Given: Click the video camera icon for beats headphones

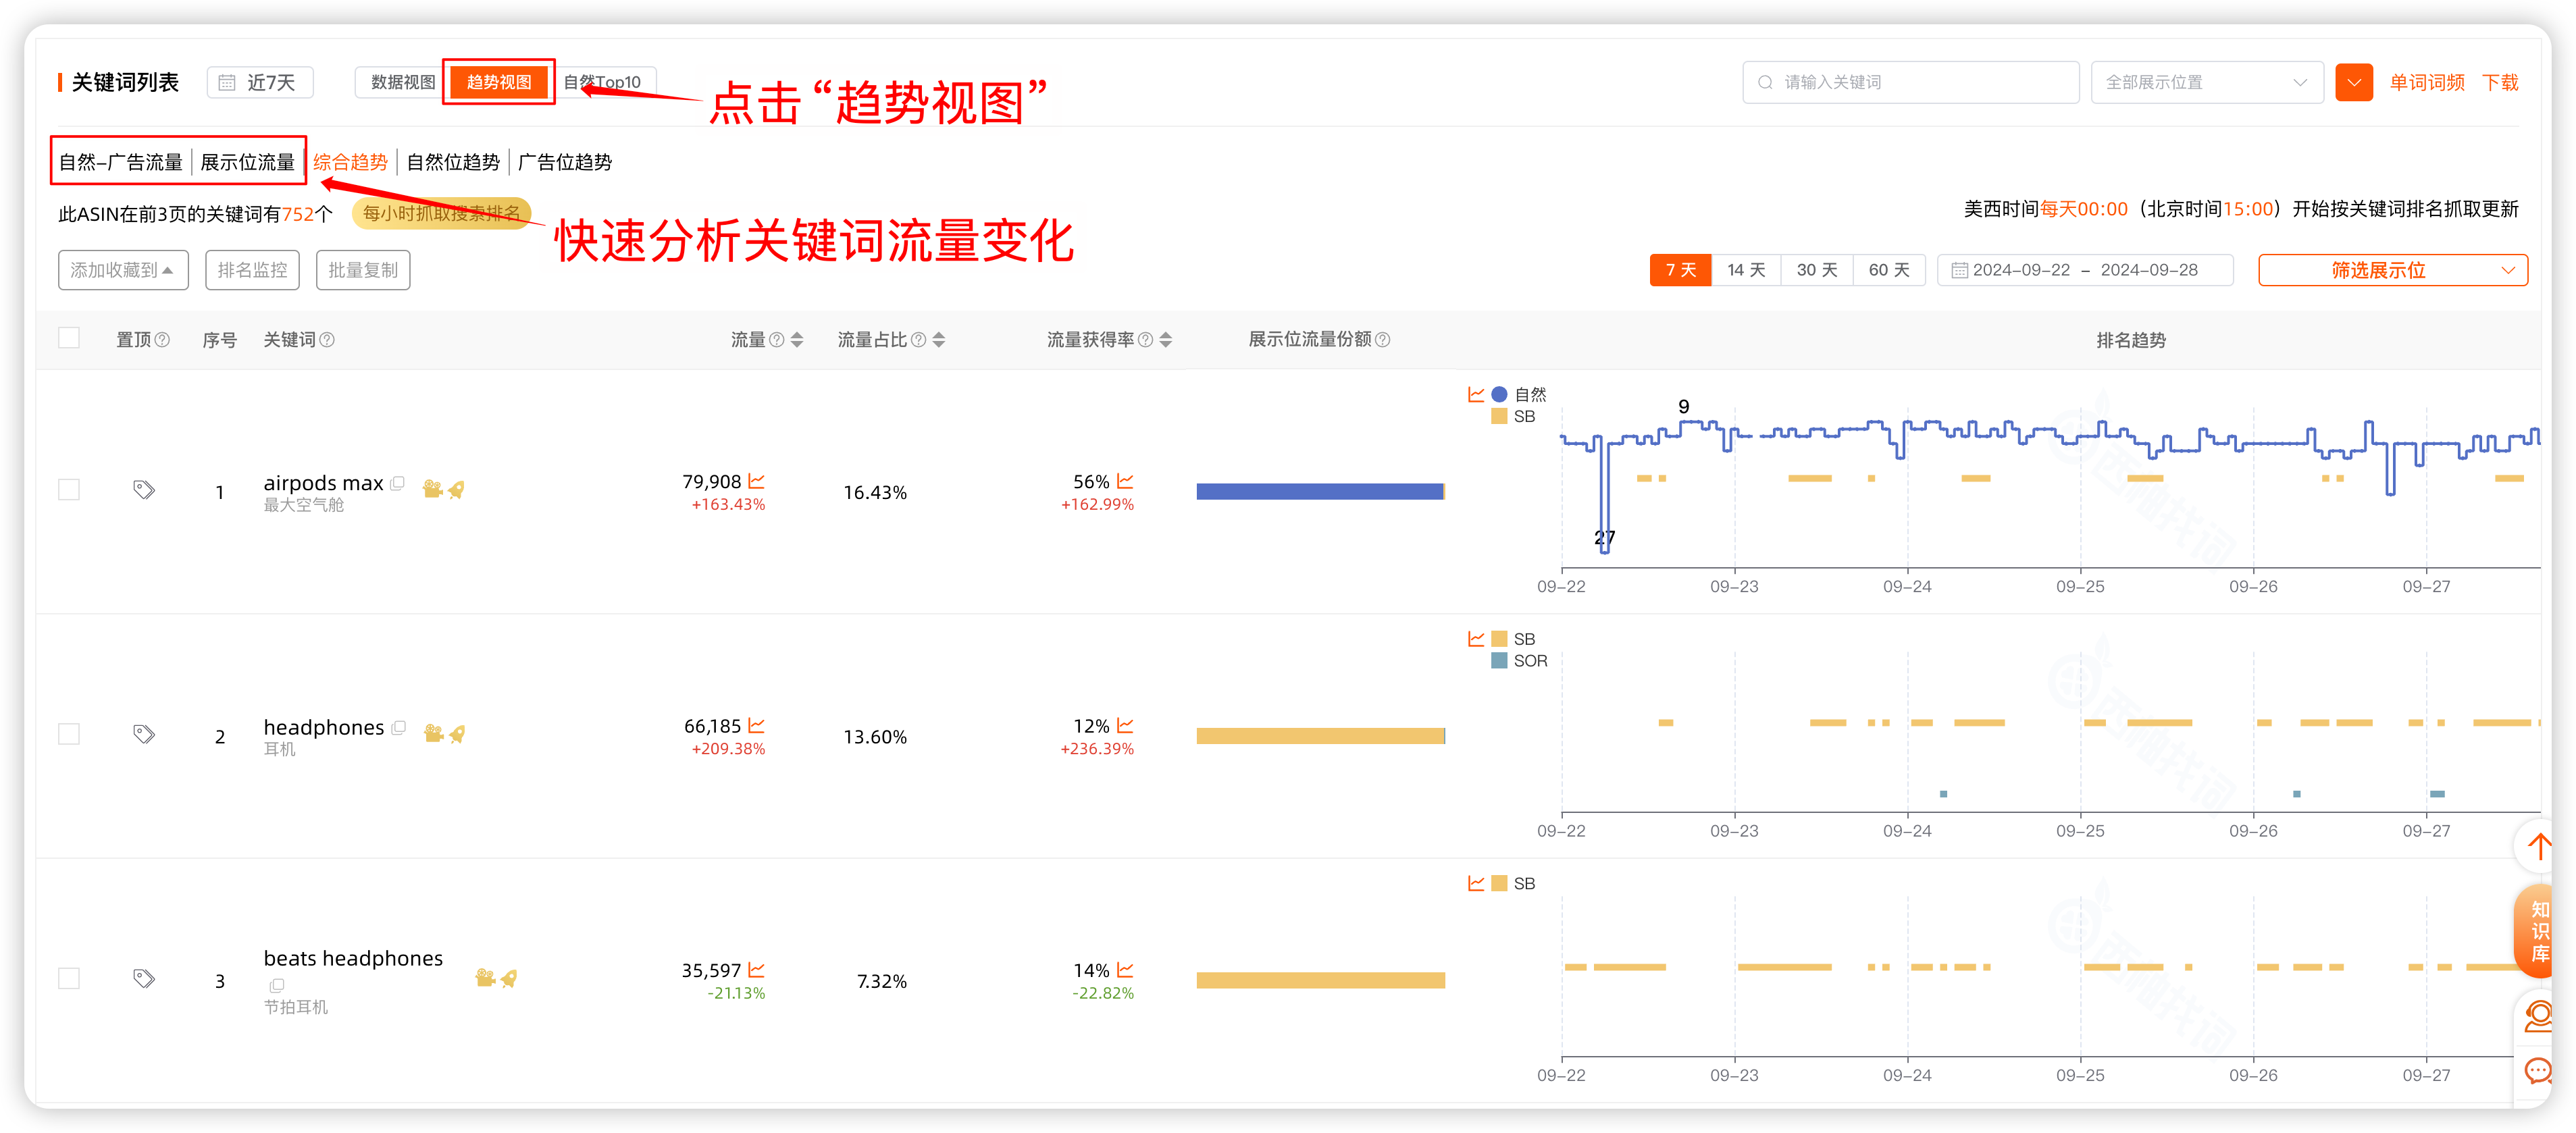Looking at the screenshot, I should click(485, 977).
